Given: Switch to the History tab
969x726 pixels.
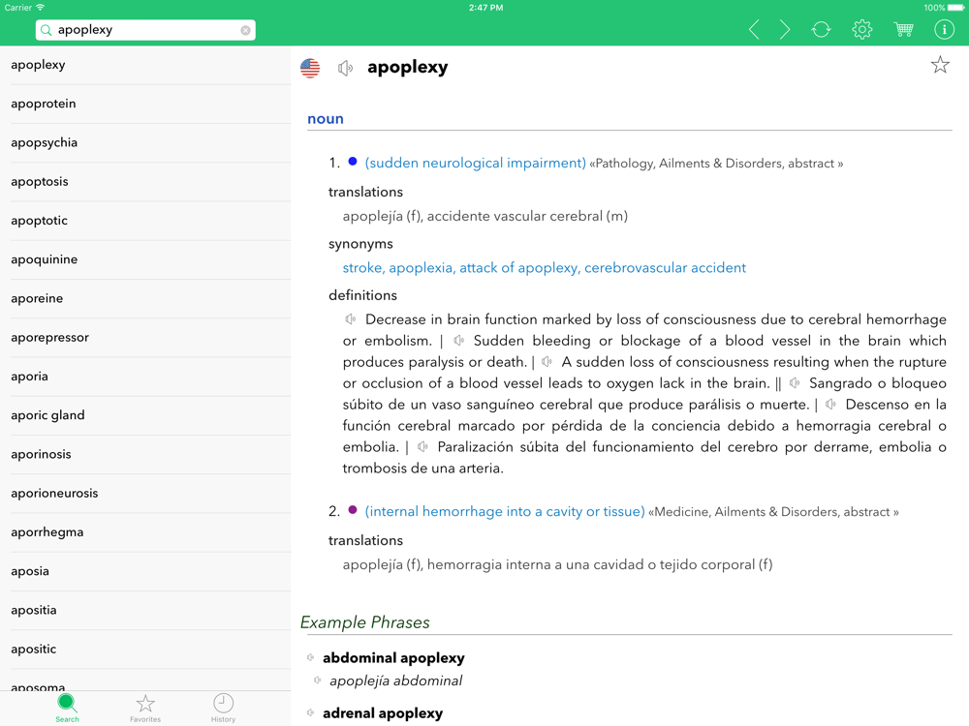Looking at the screenshot, I should pyautogui.click(x=223, y=708).
